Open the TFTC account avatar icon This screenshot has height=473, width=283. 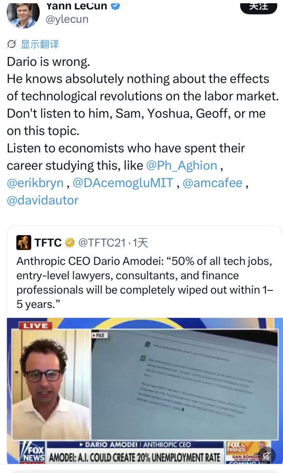(x=24, y=243)
